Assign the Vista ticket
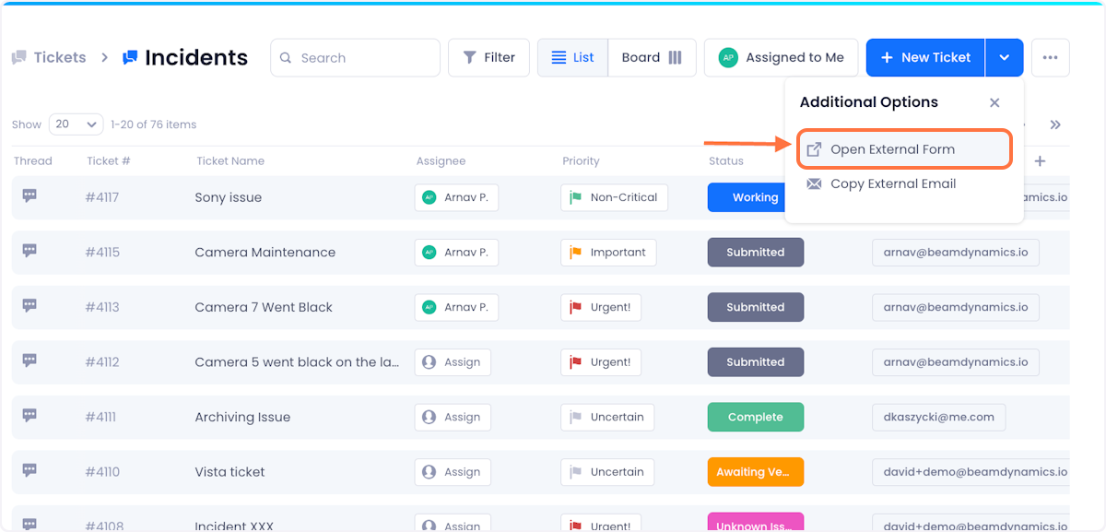 pos(453,472)
